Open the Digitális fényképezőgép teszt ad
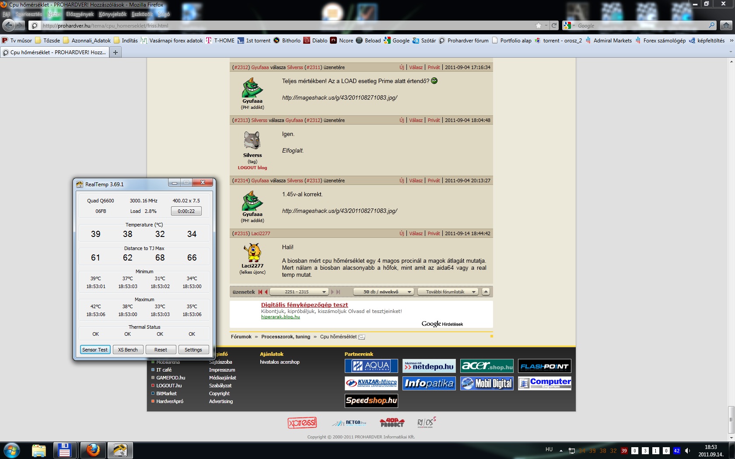This screenshot has height=459, width=735. click(x=304, y=305)
